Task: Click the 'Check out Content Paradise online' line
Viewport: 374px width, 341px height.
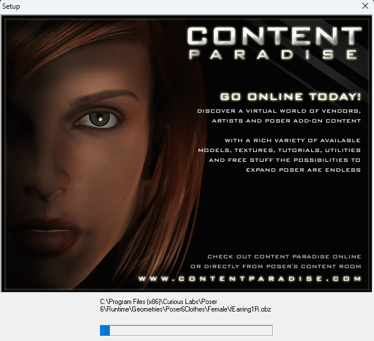Action: pyautogui.click(x=284, y=257)
